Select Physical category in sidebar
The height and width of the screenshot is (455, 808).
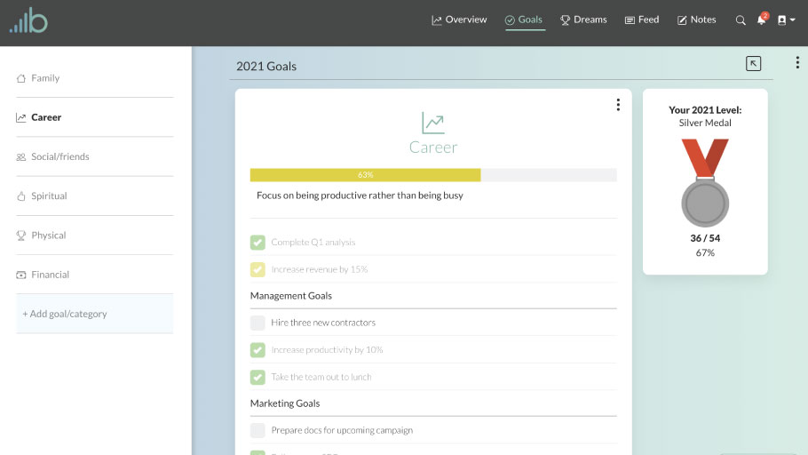(x=49, y=235)
